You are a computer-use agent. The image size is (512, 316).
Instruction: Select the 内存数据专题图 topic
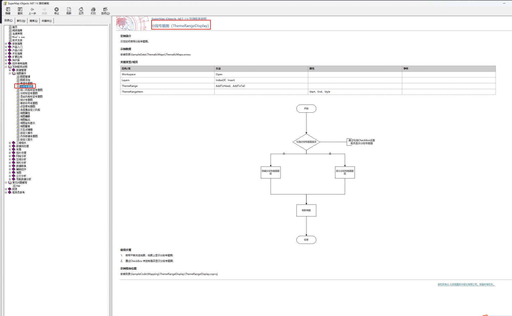tap(29, 136)
